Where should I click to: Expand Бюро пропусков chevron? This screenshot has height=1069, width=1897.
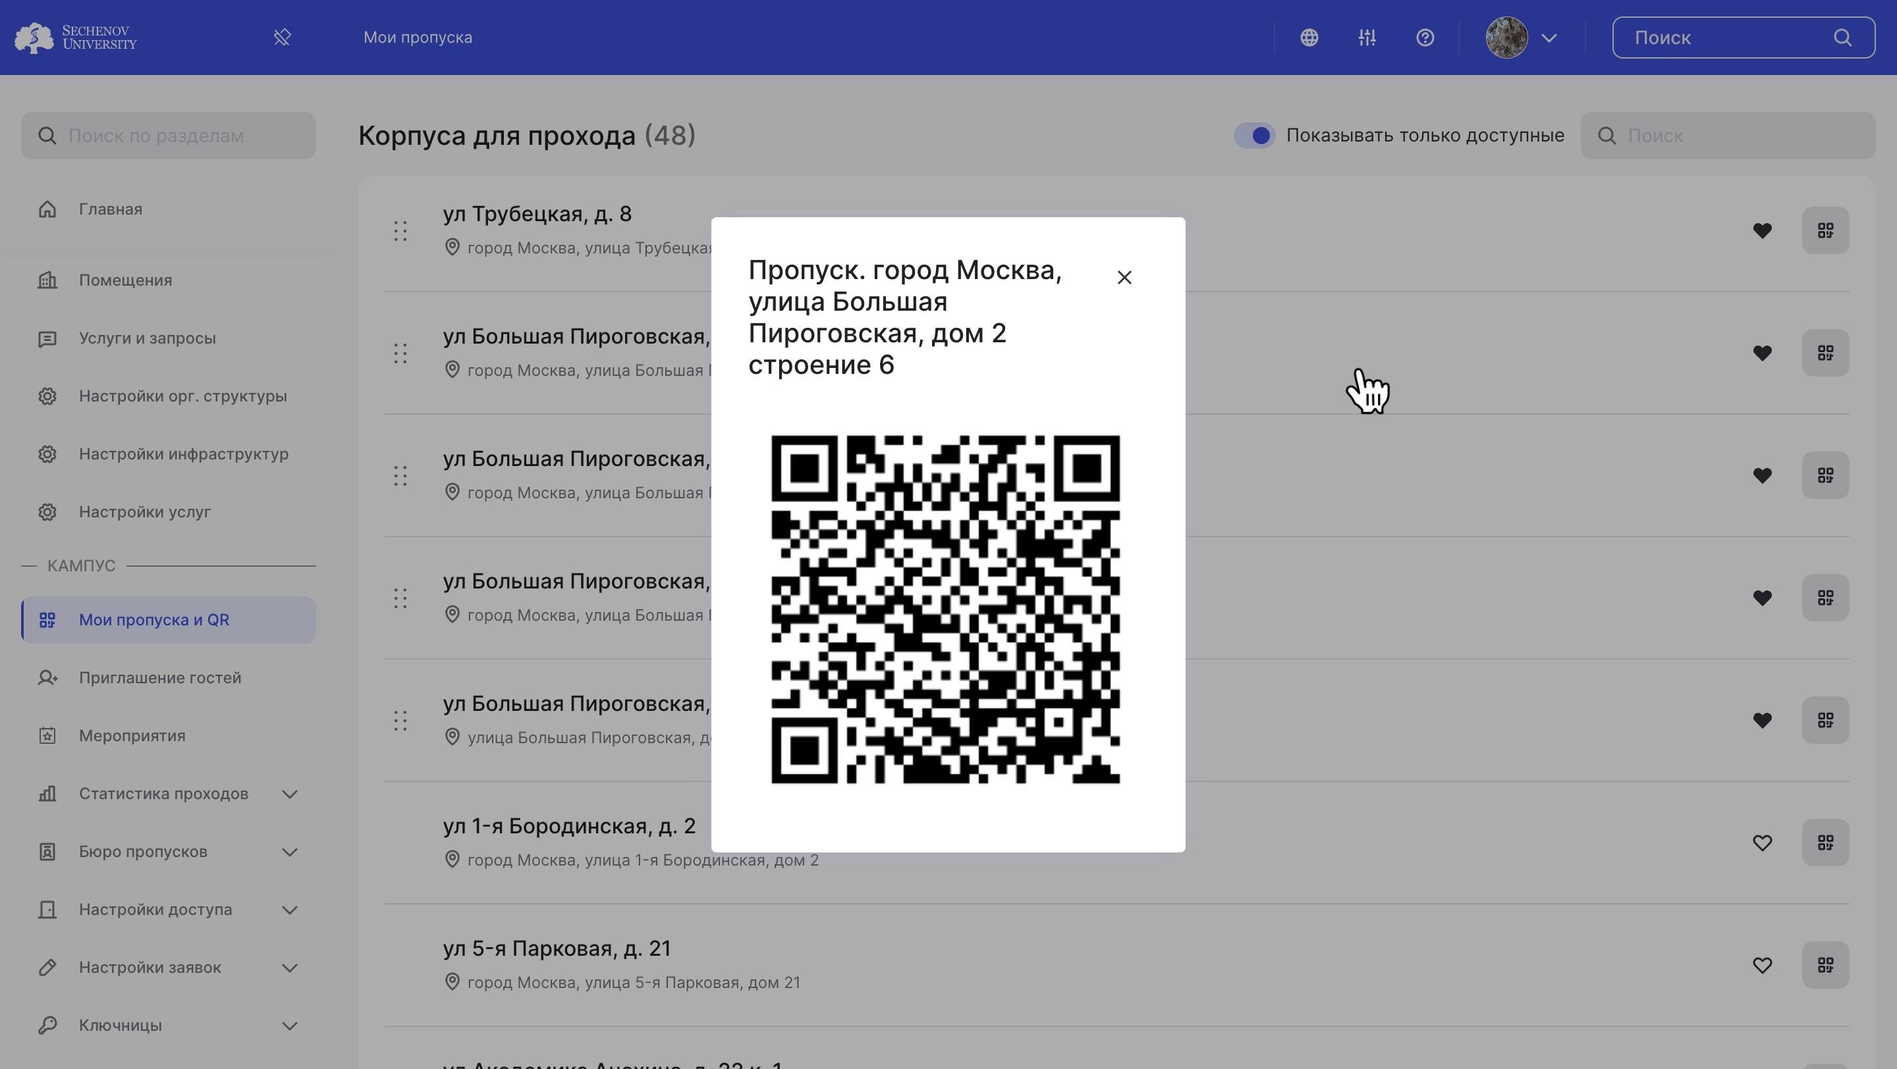[289, 851]
